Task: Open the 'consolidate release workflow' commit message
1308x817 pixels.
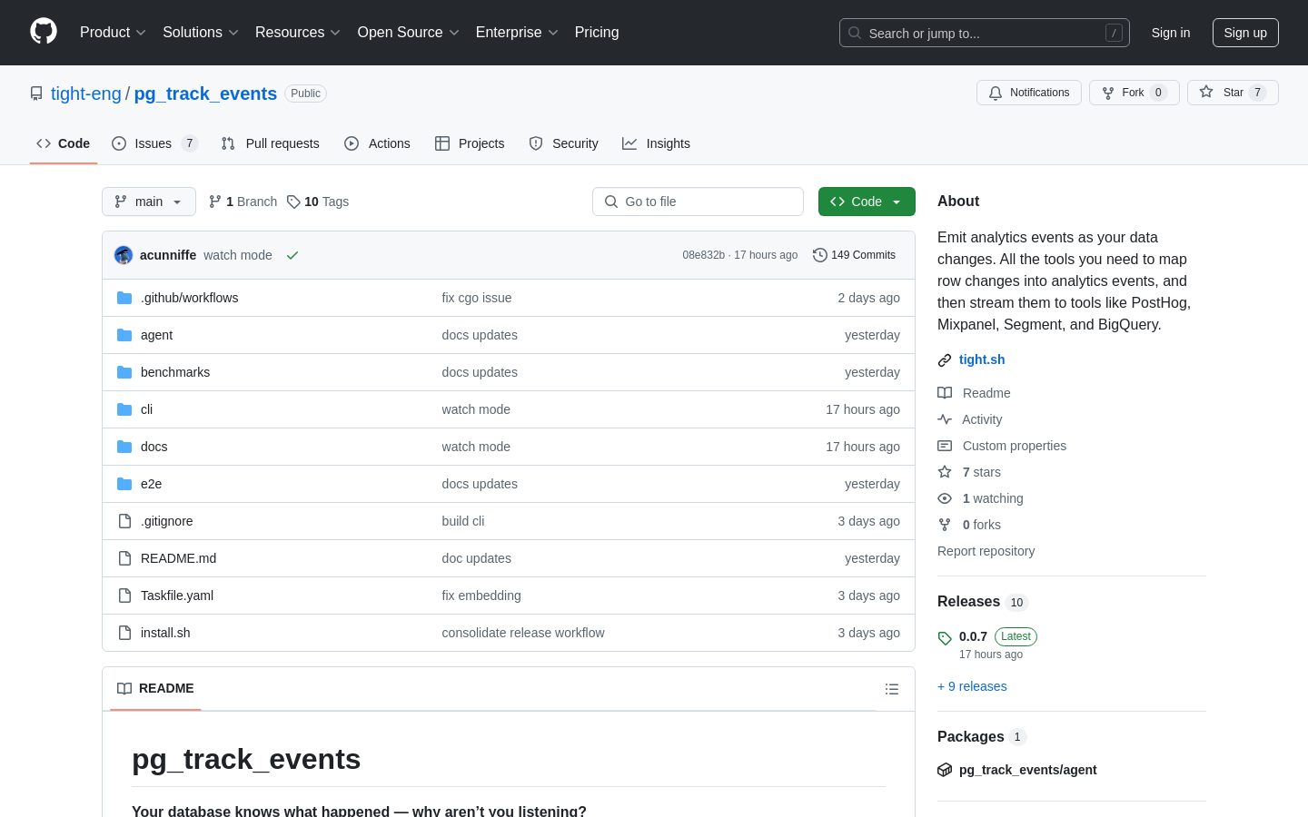Action: (x=523, y=633)
